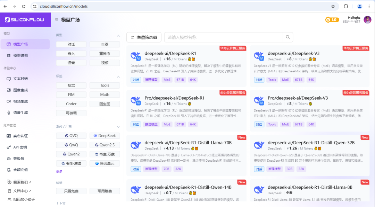
Task: Collapse the 类型 filter section
Action: coord(118,36)
